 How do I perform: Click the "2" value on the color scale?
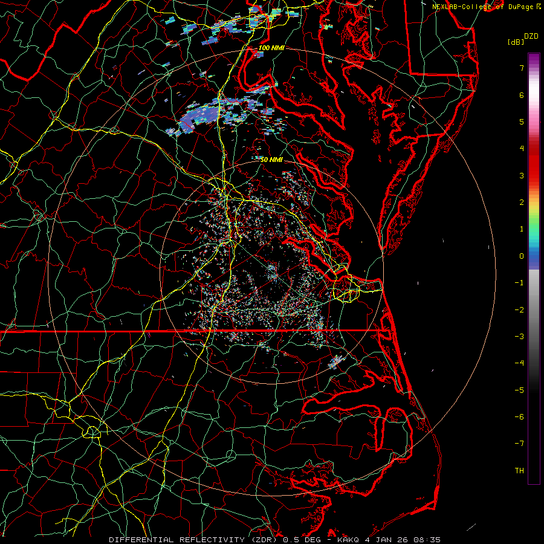tap(522, 202)
